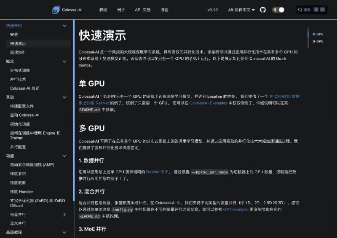The width and height of the screenshot is (337, 238).
Task: Jump to 多 GPU in table of contents
Action: [318, 41]
